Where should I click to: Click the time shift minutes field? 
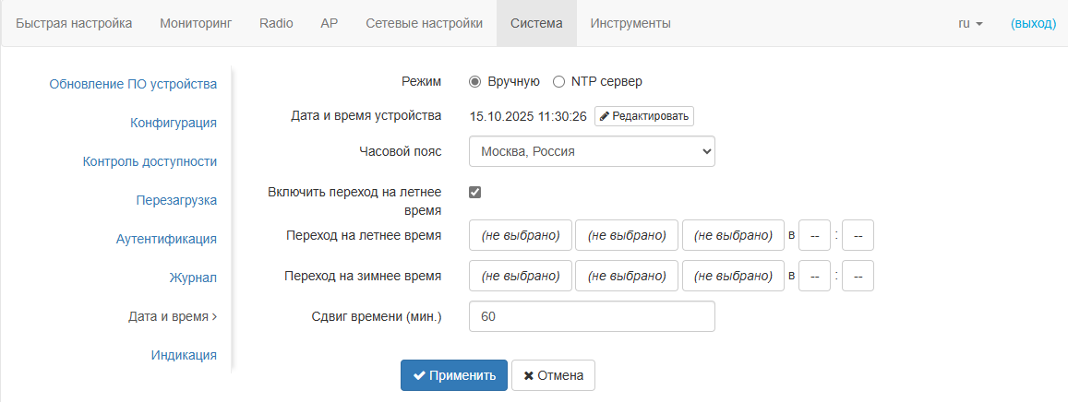[592, 316]
